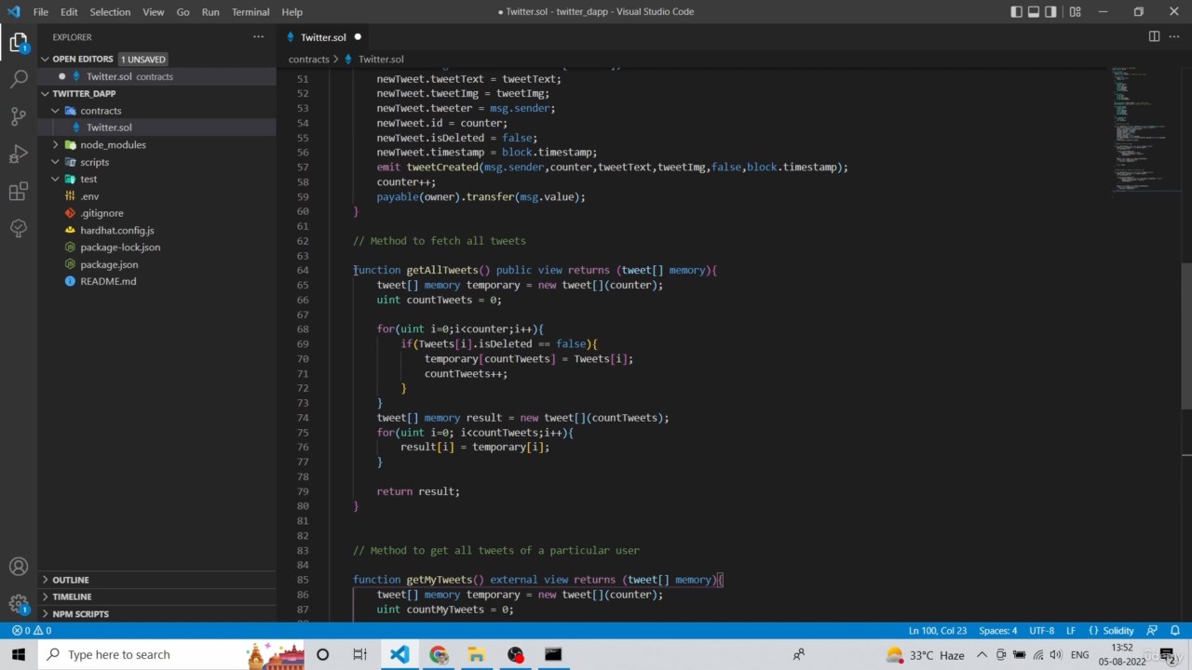Select the Twitter.sol editor tab
The height and width of the screenshot is (670, 1192).
click(322, 37)
